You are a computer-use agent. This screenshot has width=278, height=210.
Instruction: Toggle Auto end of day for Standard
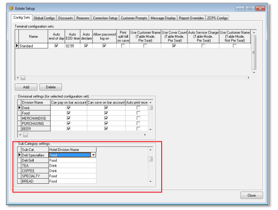[56, 46]
